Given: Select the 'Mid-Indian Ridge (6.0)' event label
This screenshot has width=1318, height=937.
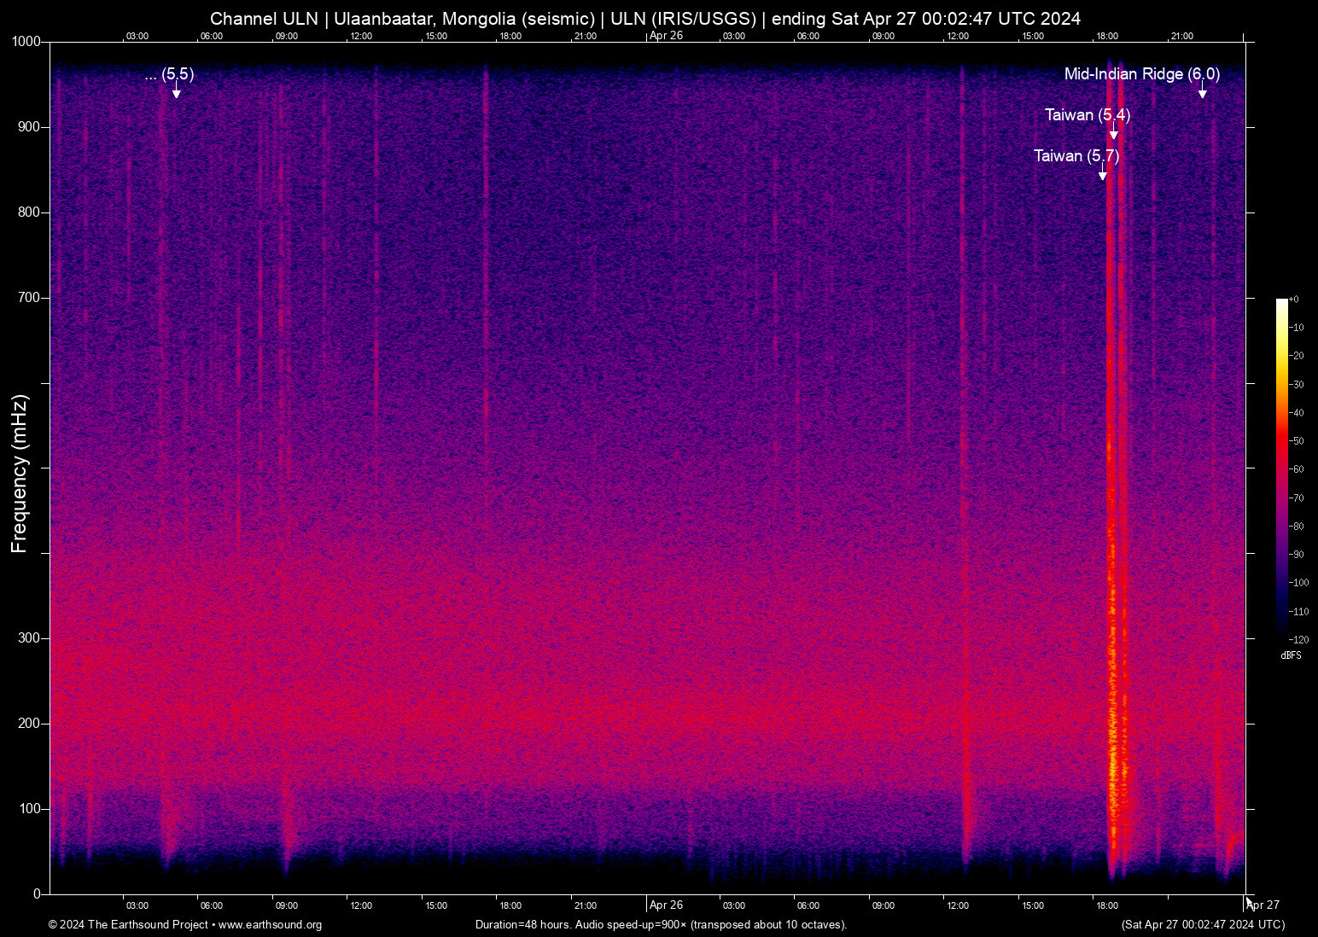Looking at the screenshot, I should coord(1142,74).
